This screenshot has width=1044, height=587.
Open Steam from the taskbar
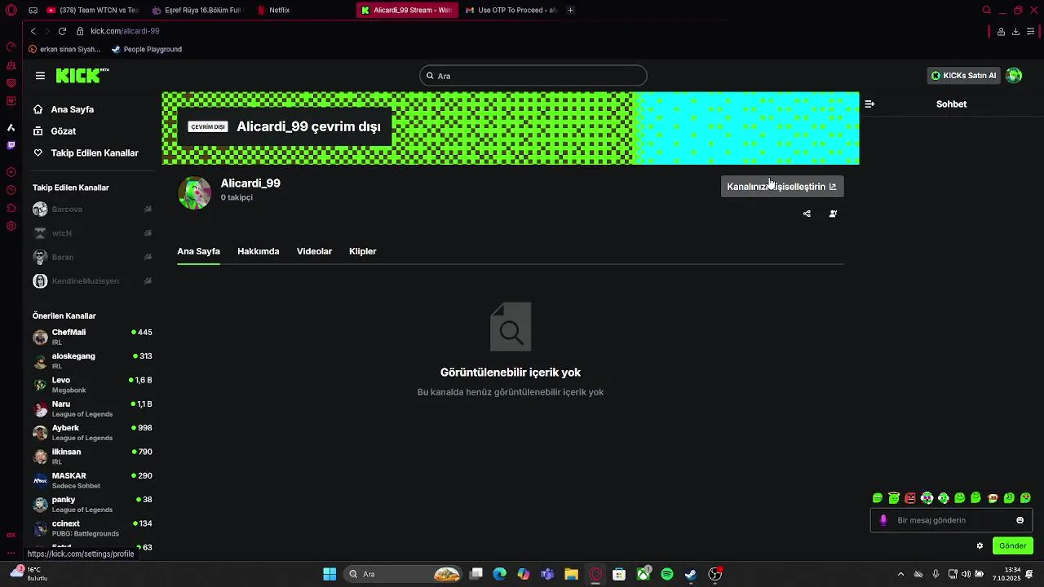pyautogui.click(x=691, y=574)
